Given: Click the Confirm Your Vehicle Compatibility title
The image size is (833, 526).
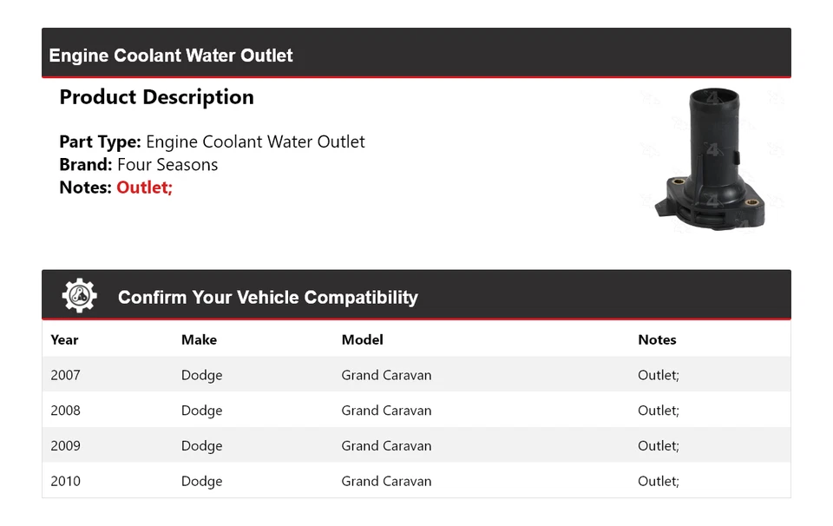Looking at the screenshot, I should click(267, 298).
